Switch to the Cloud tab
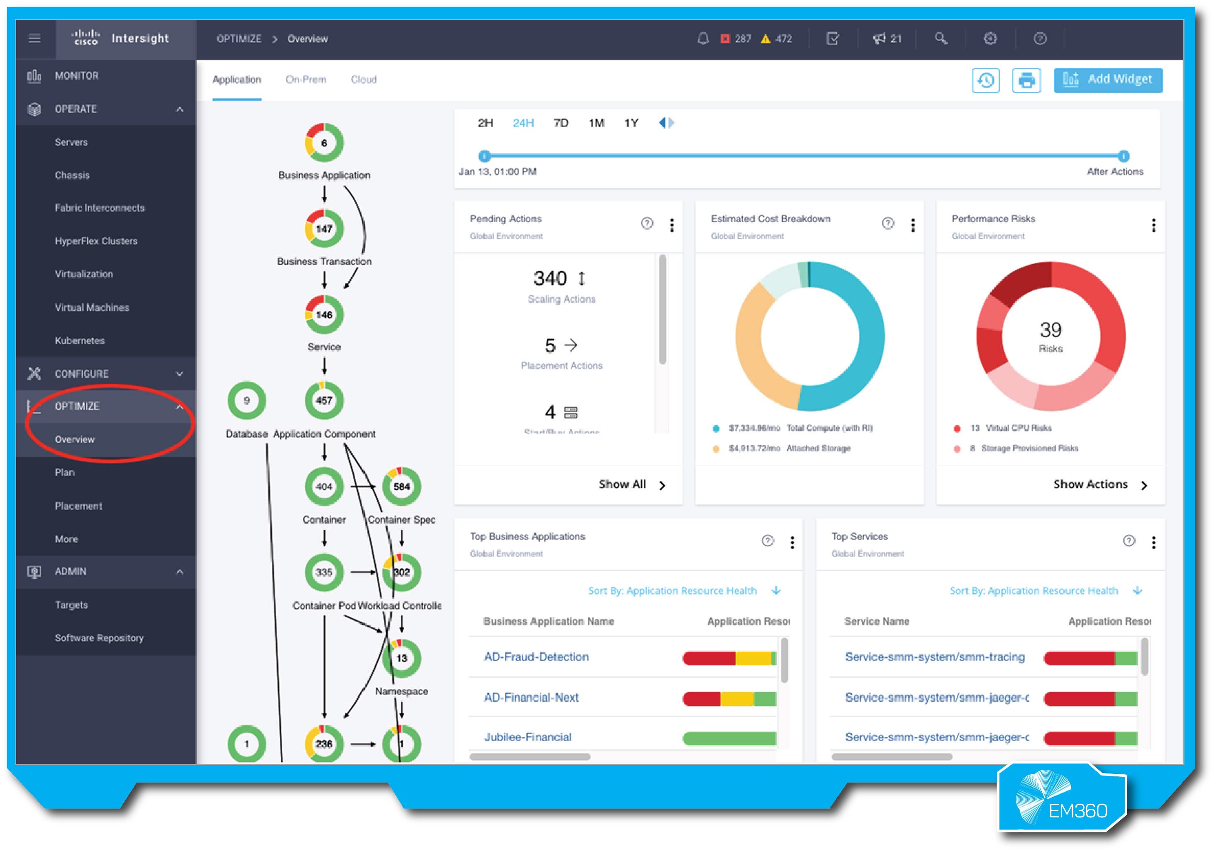This screenshot has width=1214, height=851. tap(363, 79)
